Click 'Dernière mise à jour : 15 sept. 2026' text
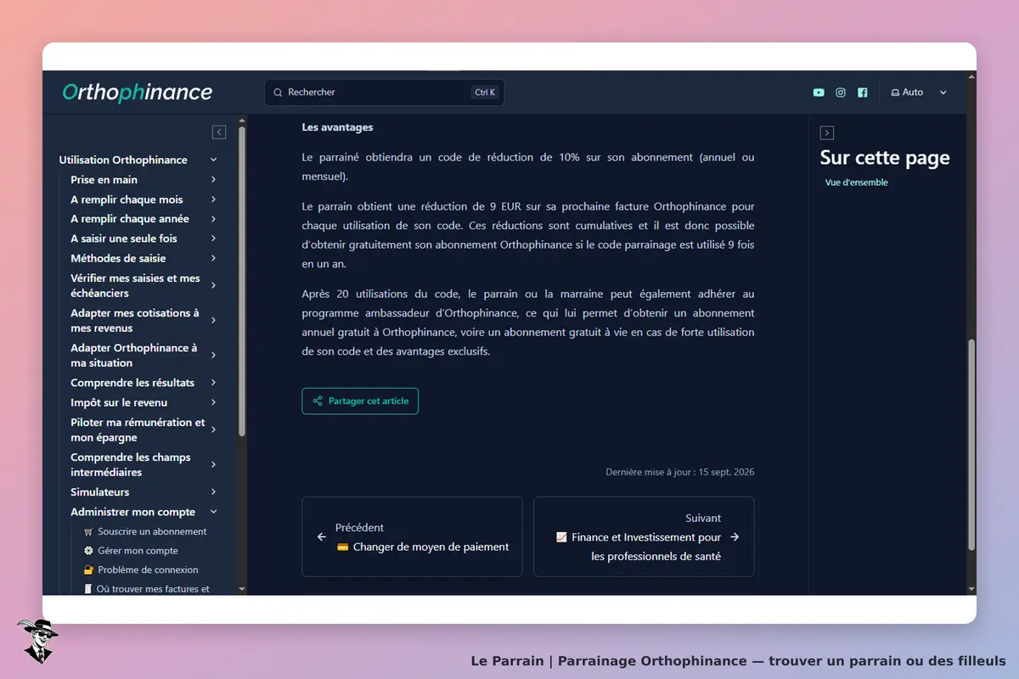Viewport: 1019px width, 679px height. [x=680, y=472]
